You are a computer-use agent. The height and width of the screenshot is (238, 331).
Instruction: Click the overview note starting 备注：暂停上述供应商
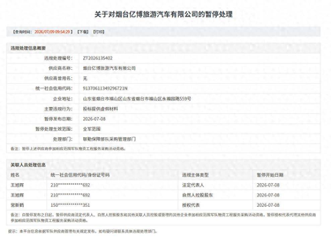click(x=68, y=149)
